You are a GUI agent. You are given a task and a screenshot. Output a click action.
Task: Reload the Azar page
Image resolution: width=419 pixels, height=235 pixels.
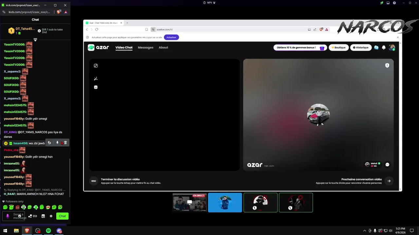click(x=97, y=29)
